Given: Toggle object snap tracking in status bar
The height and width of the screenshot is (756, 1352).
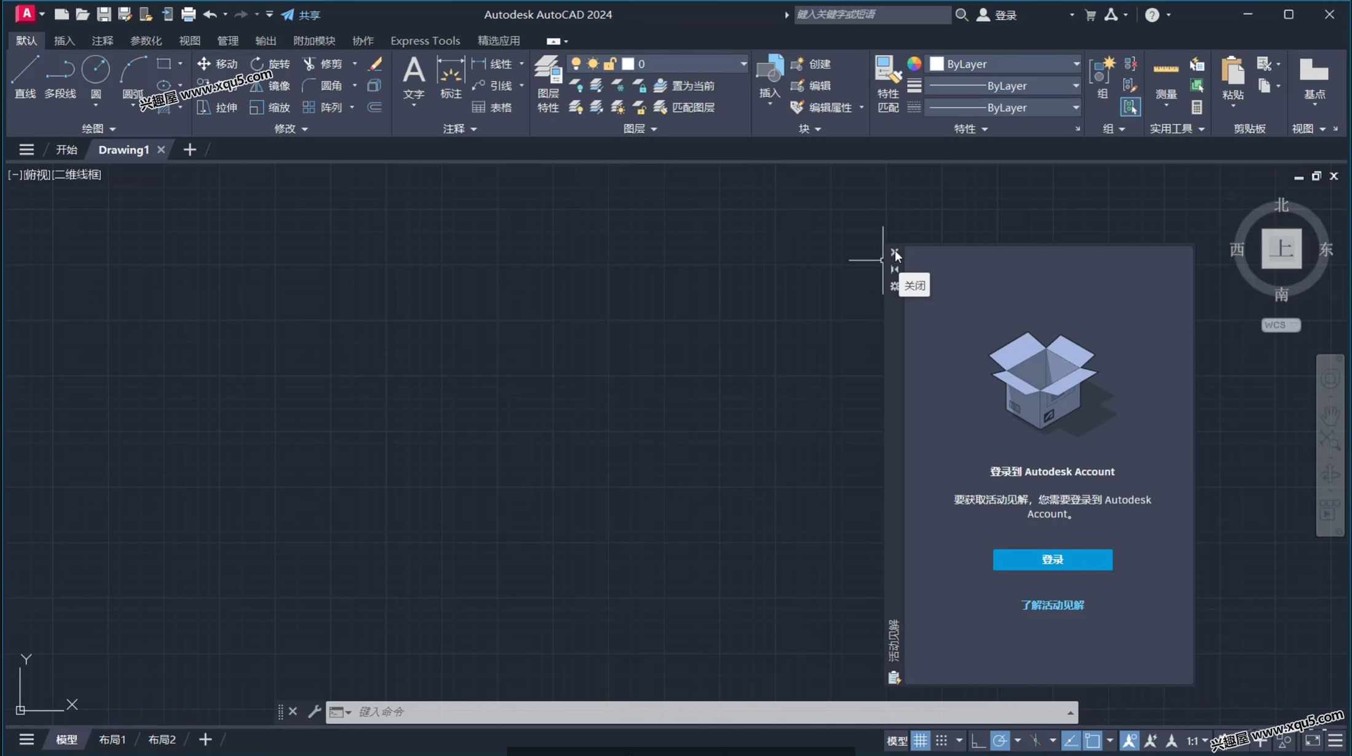Looking at the screenshot, I should click(x=1071, y=741).
